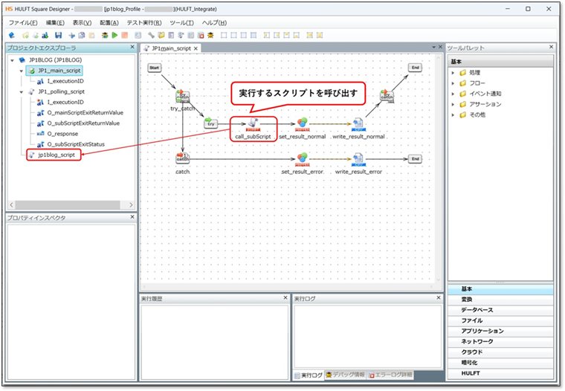Image resolution: width=565 pixels, height=391 pixels.
Task: Select the set_result_normal mapping icon
Action: pos(303,123)
